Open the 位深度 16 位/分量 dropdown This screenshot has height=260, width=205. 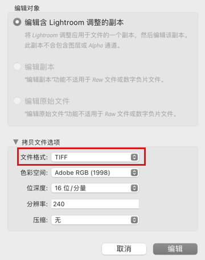tap(95, 188)
